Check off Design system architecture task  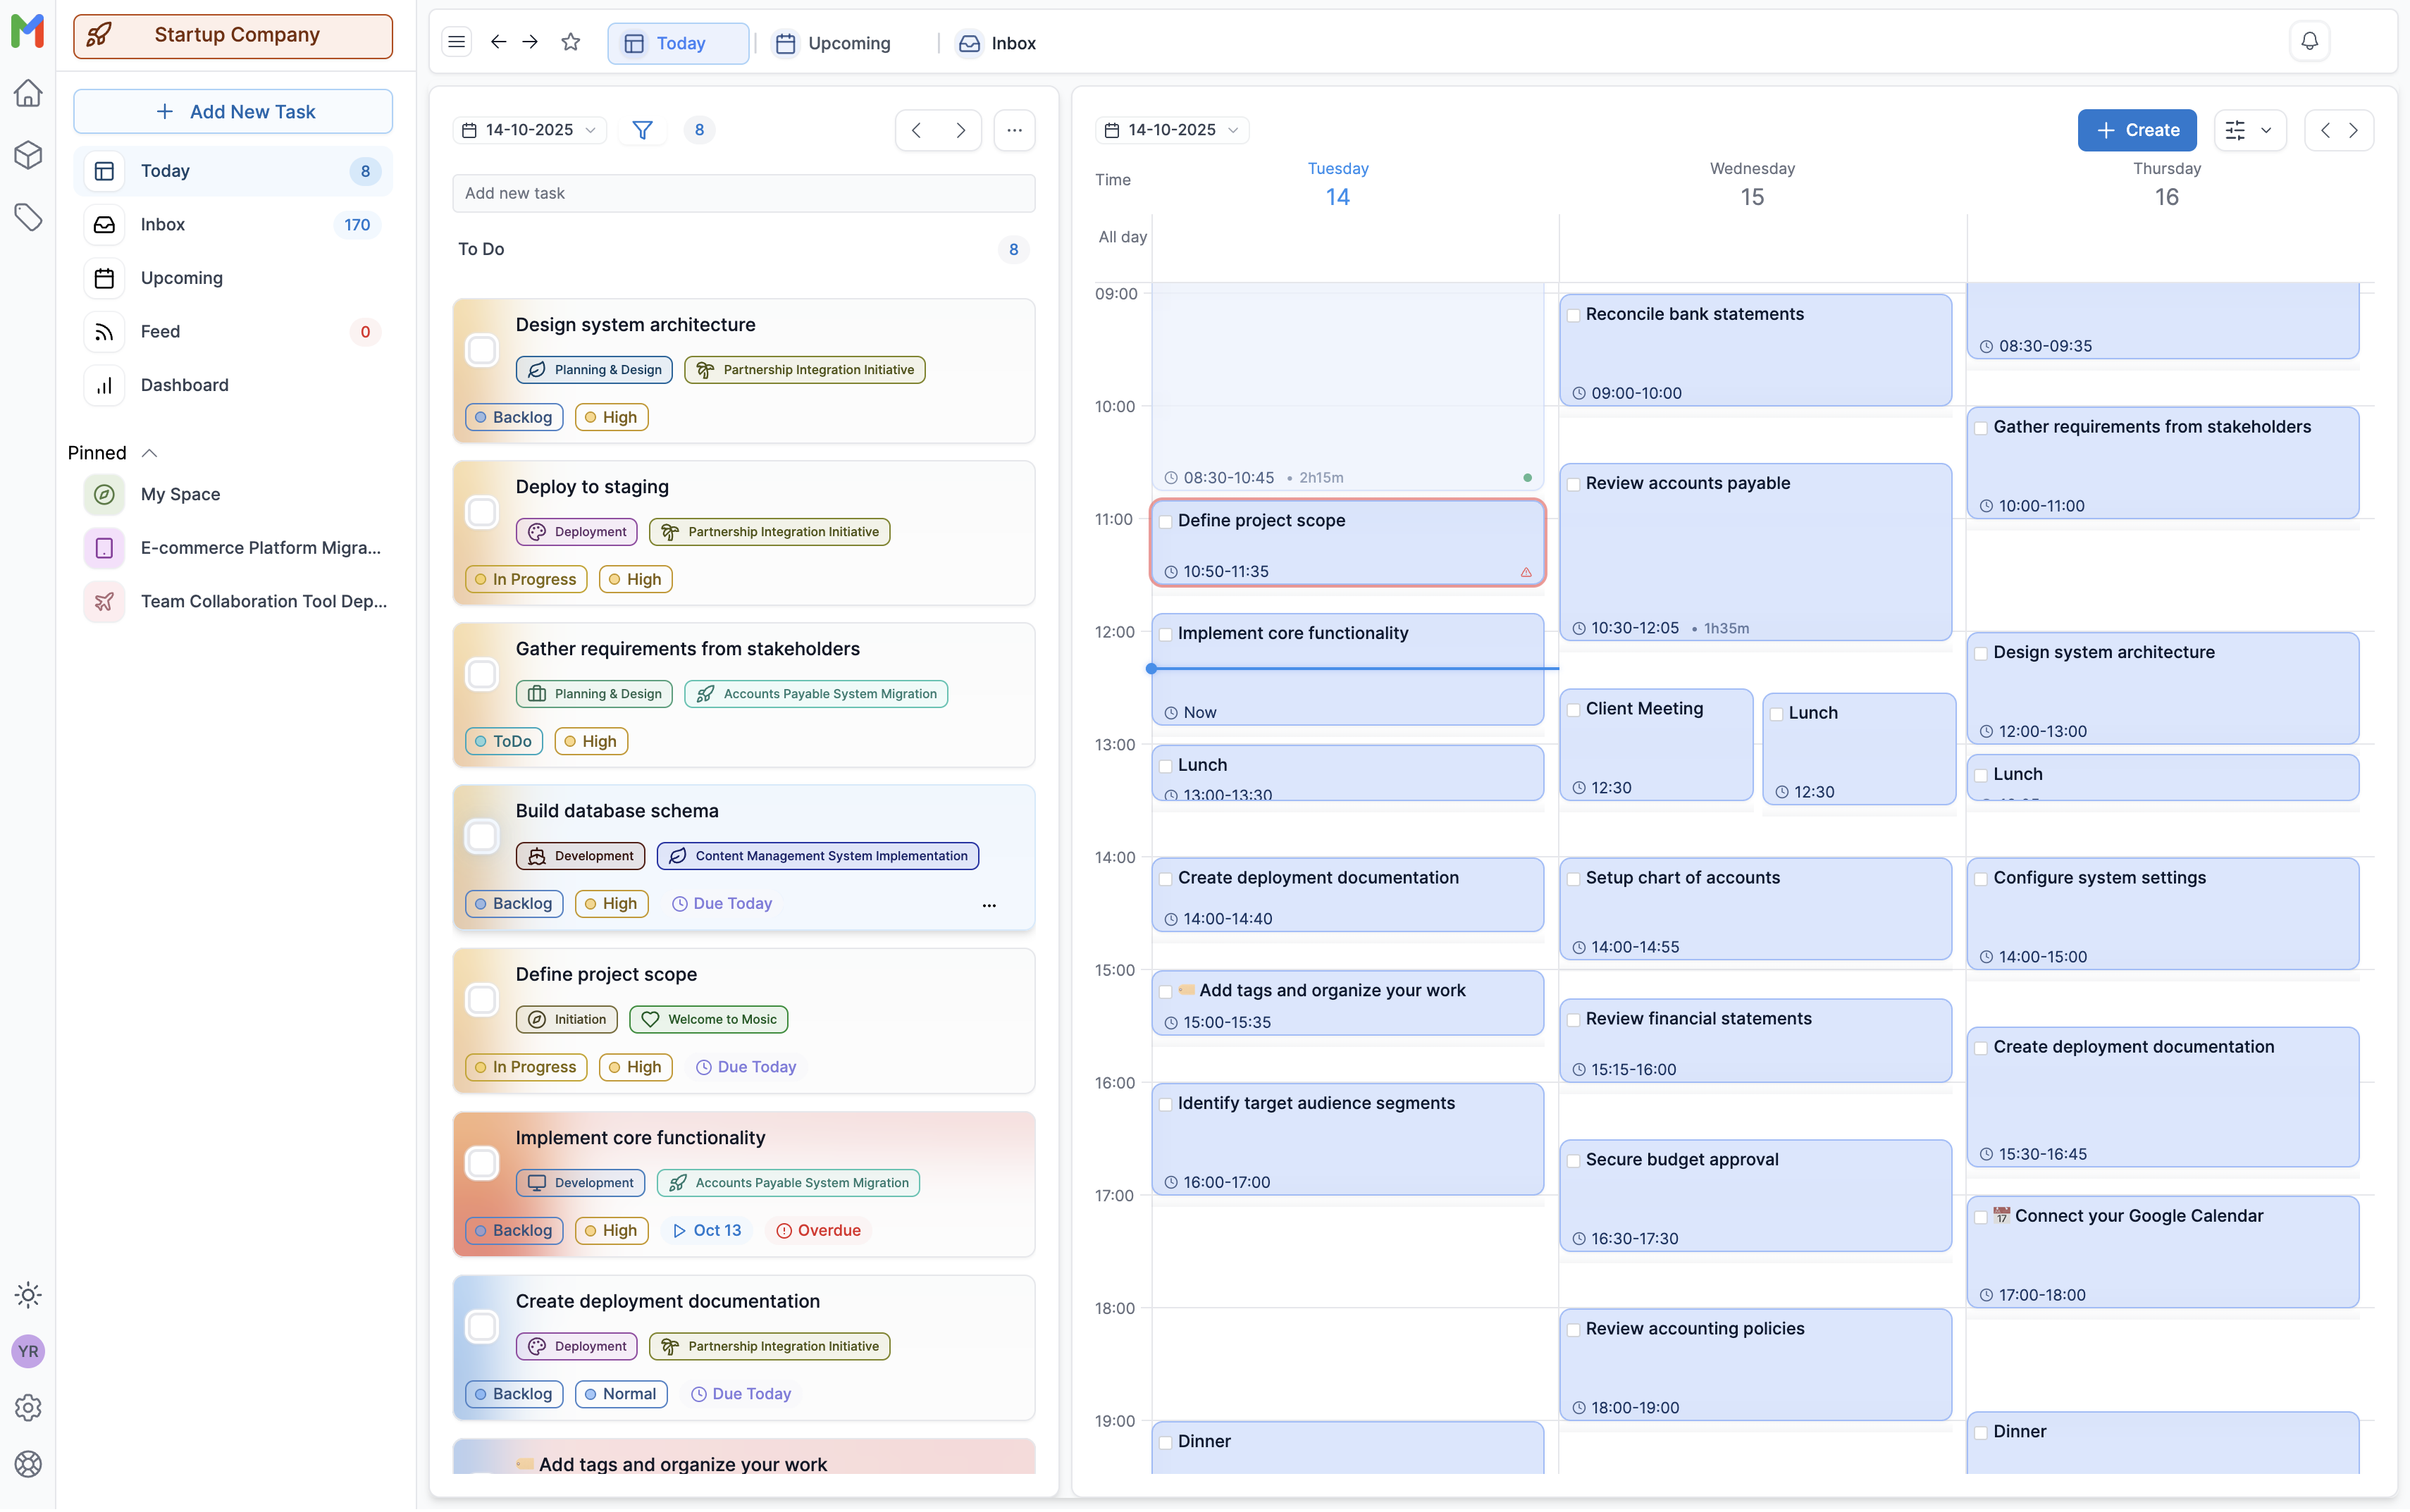click(x=482, y=350)
